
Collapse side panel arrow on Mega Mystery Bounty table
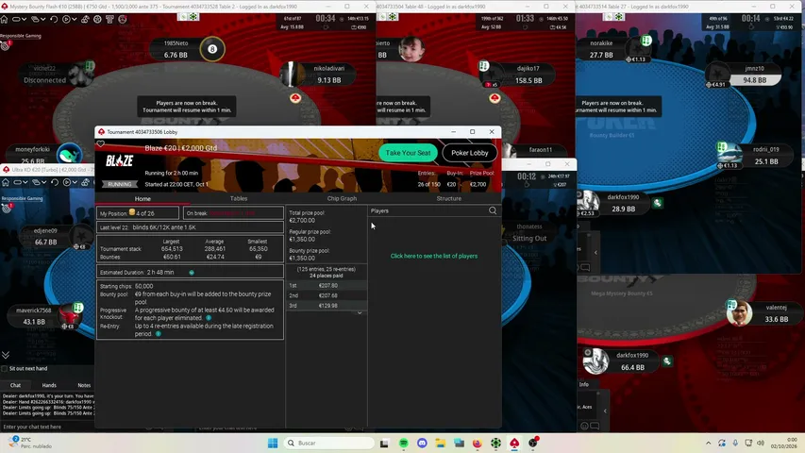pyautogui.click(x=605, y=411)
